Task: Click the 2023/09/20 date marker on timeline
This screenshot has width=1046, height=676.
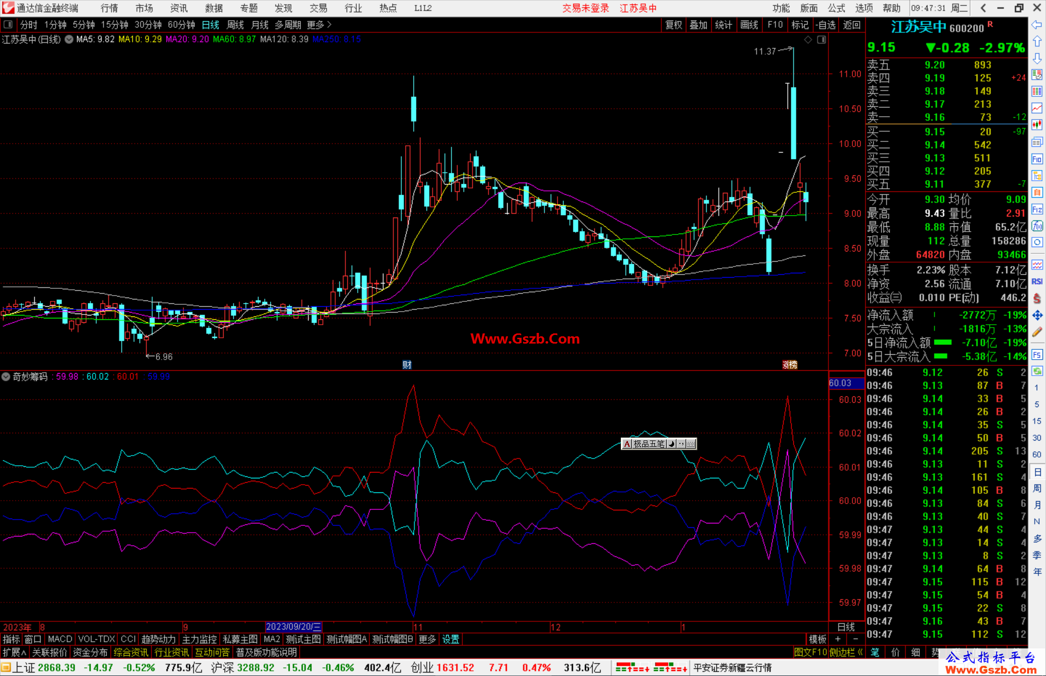Action: [x=293, y=627]
